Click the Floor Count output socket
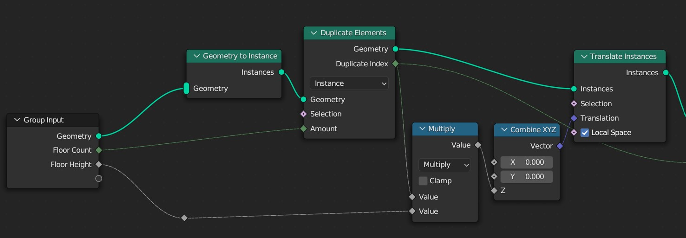The width and height of the screenshot is (686, 238). (x=98, y=150)
